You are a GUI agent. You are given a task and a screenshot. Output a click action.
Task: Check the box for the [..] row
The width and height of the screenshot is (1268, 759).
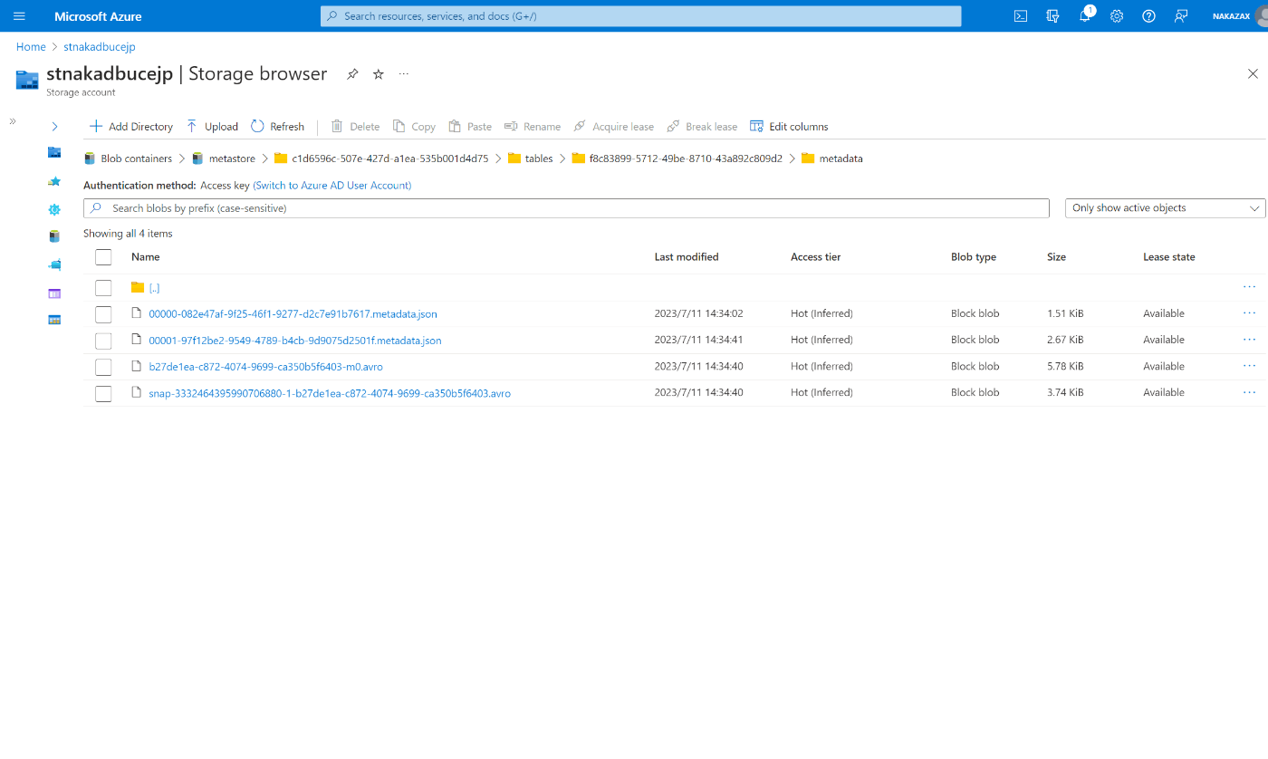pos(103,288)
